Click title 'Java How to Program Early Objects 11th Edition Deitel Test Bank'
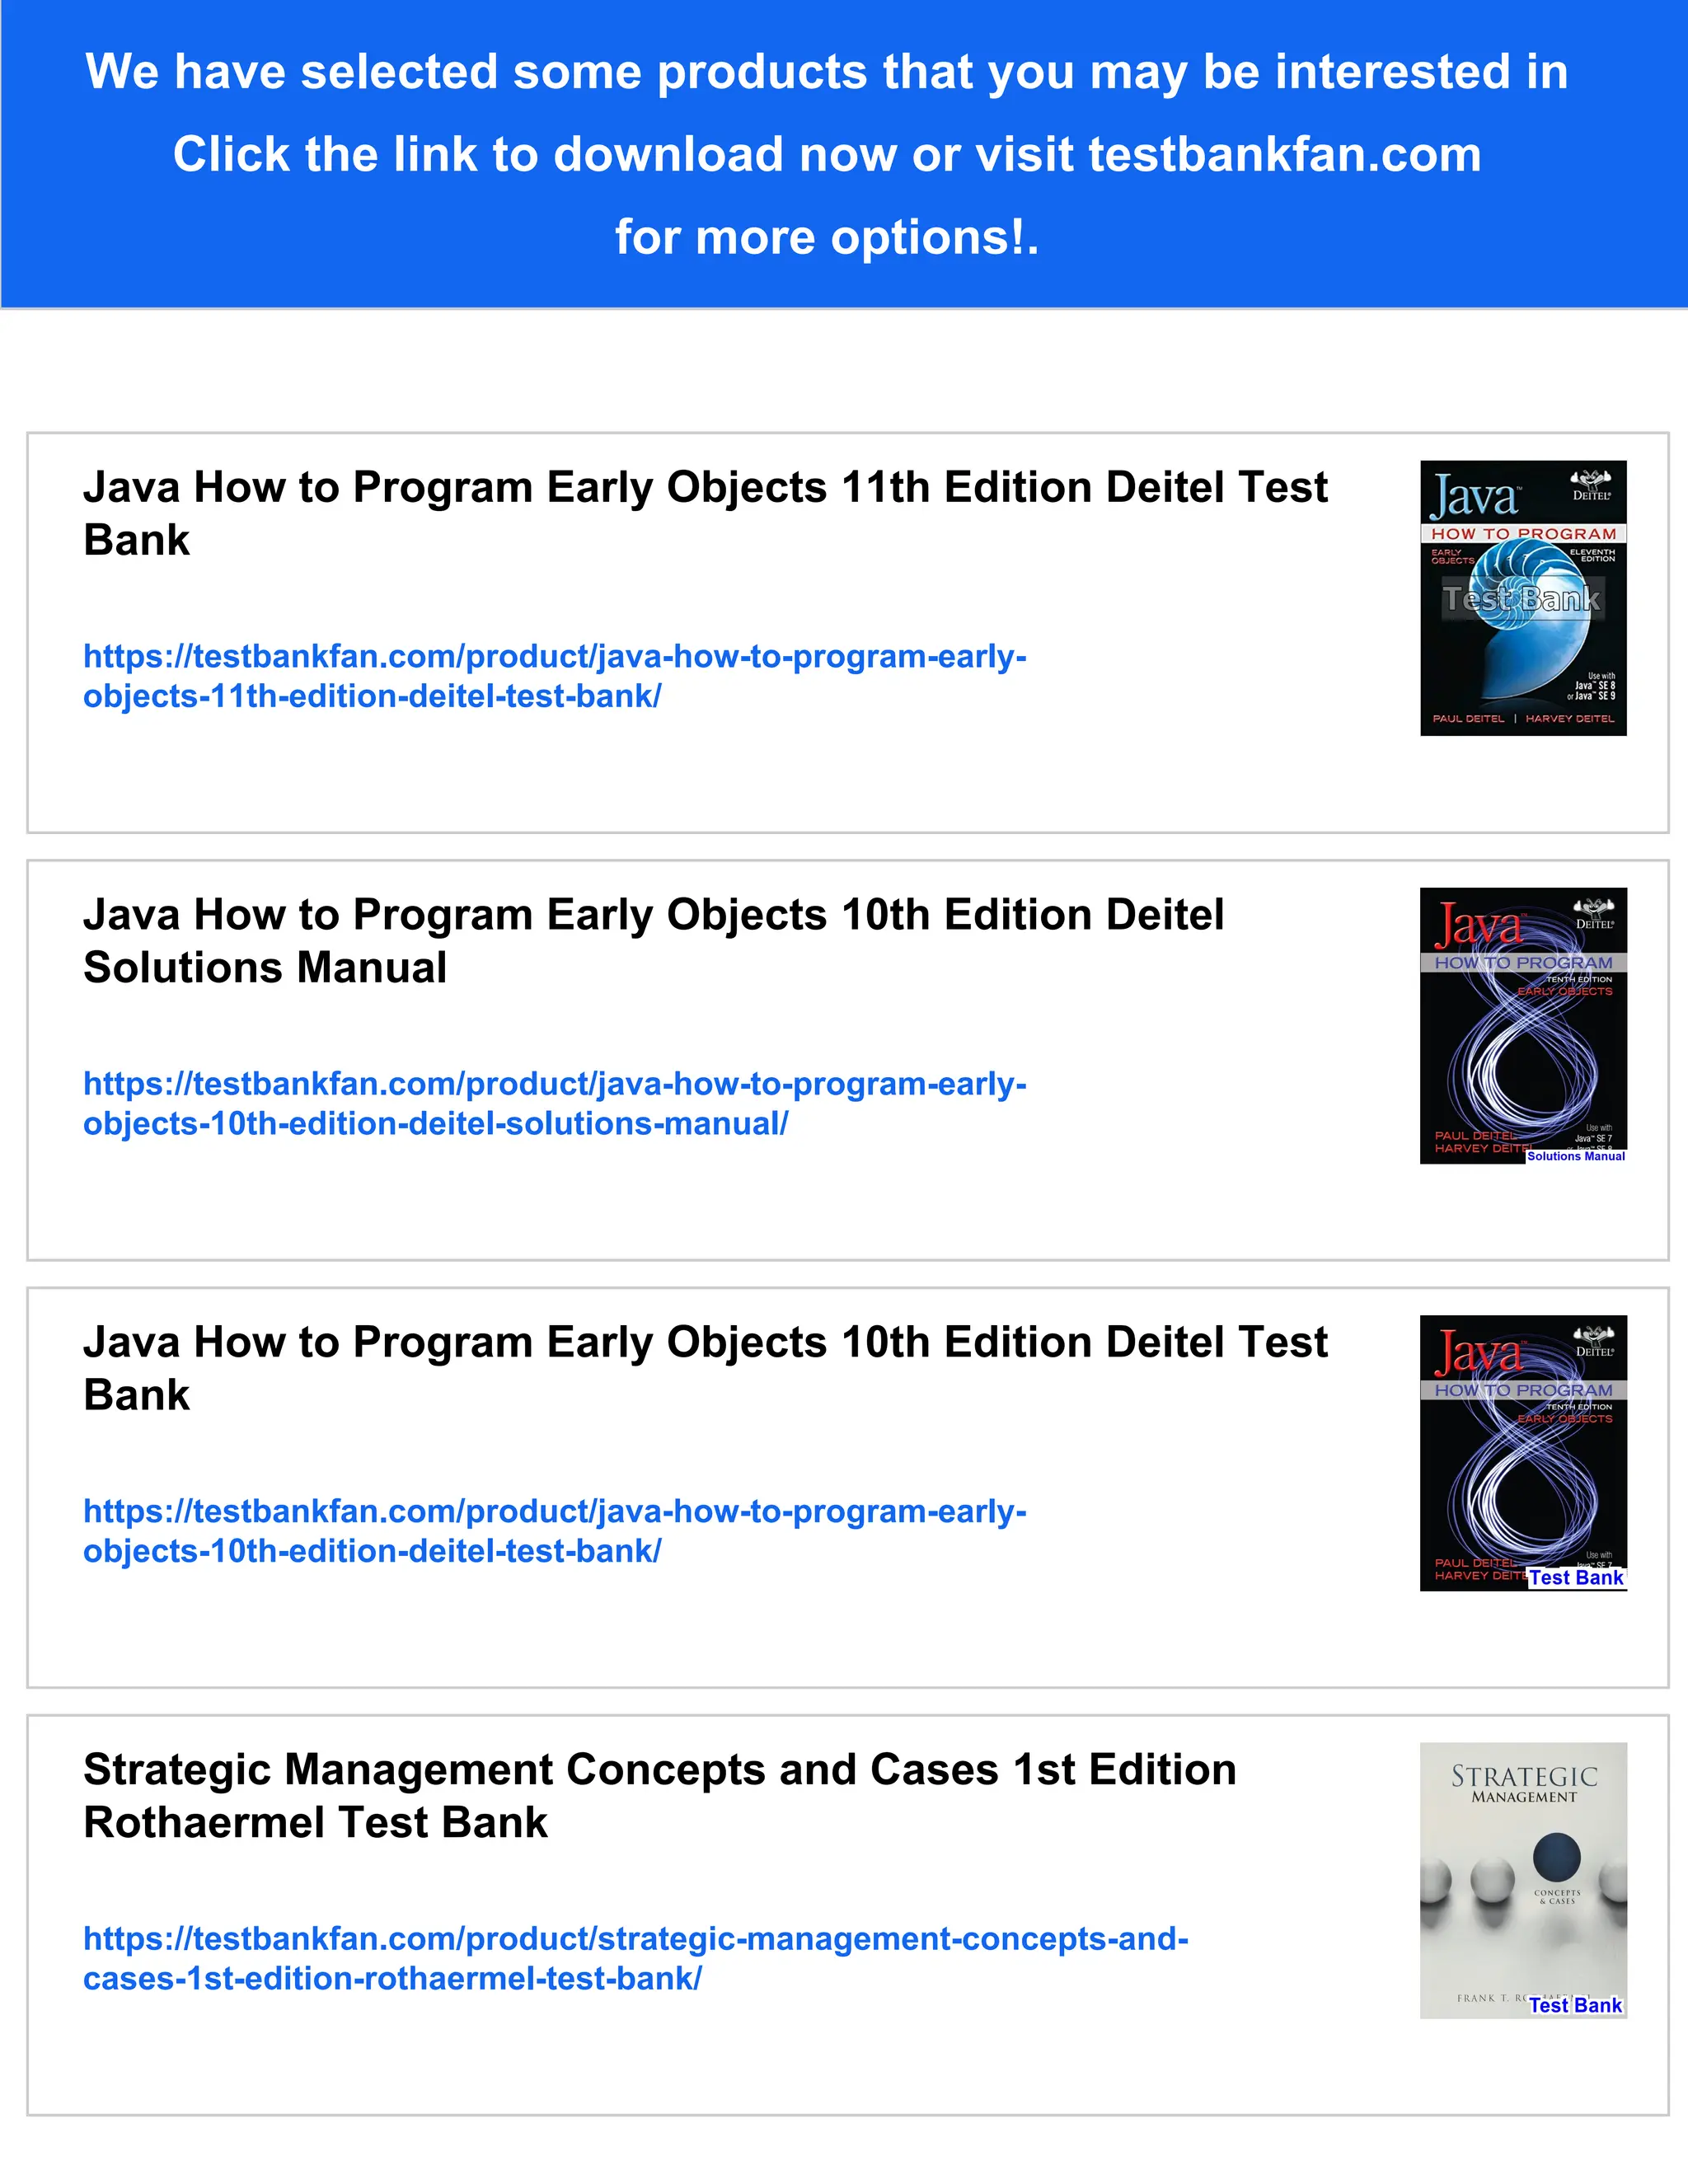 pos(706,513)
